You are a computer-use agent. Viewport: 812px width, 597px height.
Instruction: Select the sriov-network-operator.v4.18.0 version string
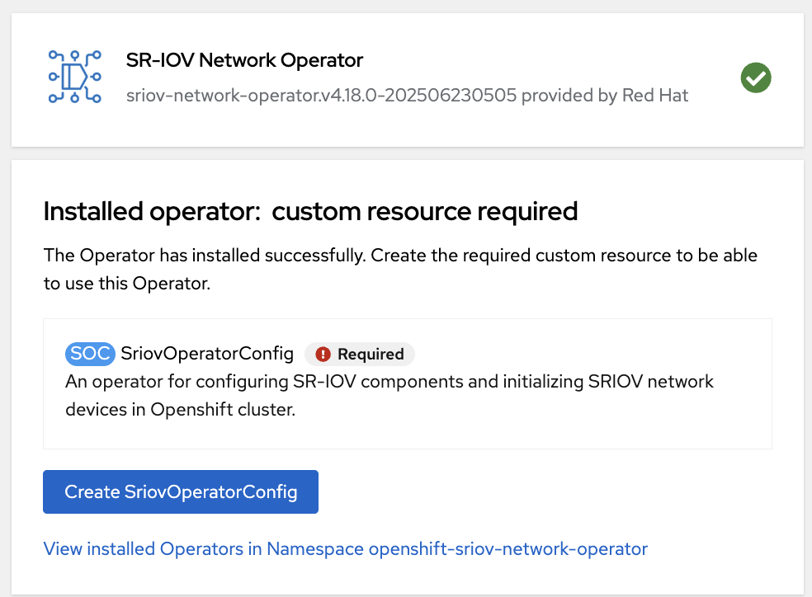[322, 96]
